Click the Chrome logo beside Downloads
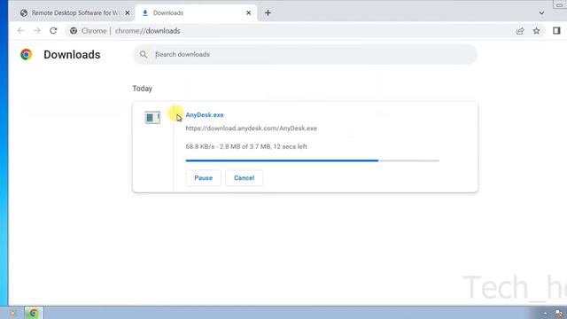Image resolution: width=567 pixels, height=319 pixels. (x=26, y=54)
